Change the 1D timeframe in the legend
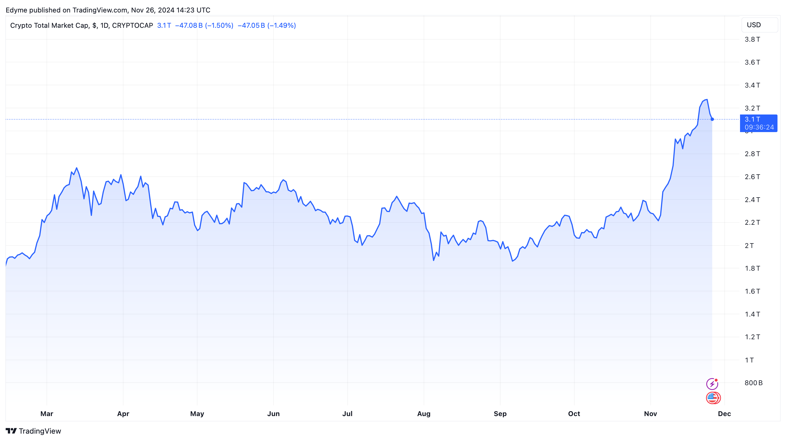 click(105, 26)
